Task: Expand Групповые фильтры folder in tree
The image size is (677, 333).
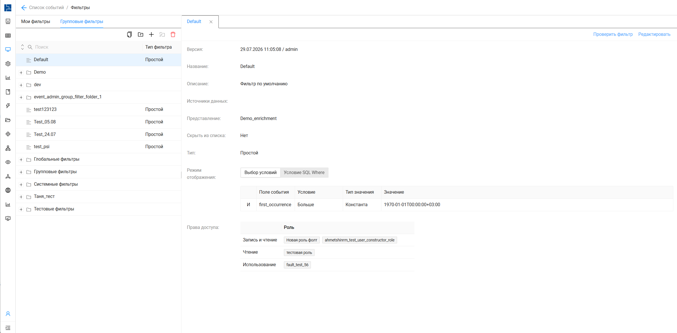Action: 21,172
